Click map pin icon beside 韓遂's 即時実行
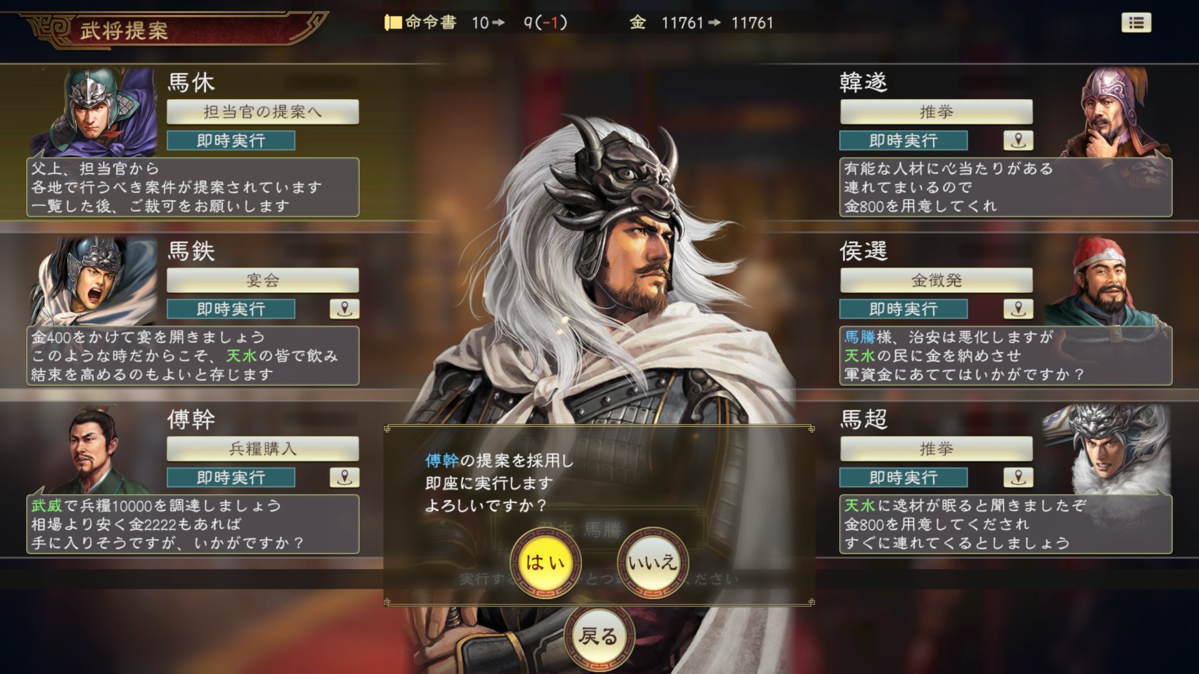The image size is (1199, 674). (x=1018, y=140)
